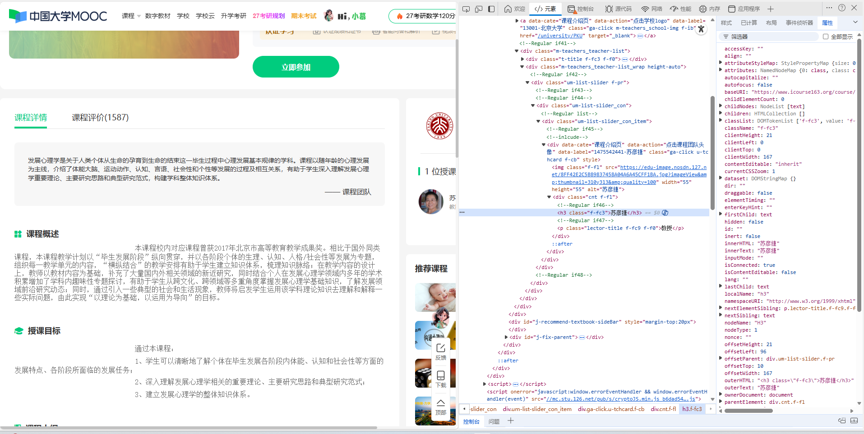Click the 筛选器 filter input field
The height and width of the screenshot is (434, 864).
770,37
